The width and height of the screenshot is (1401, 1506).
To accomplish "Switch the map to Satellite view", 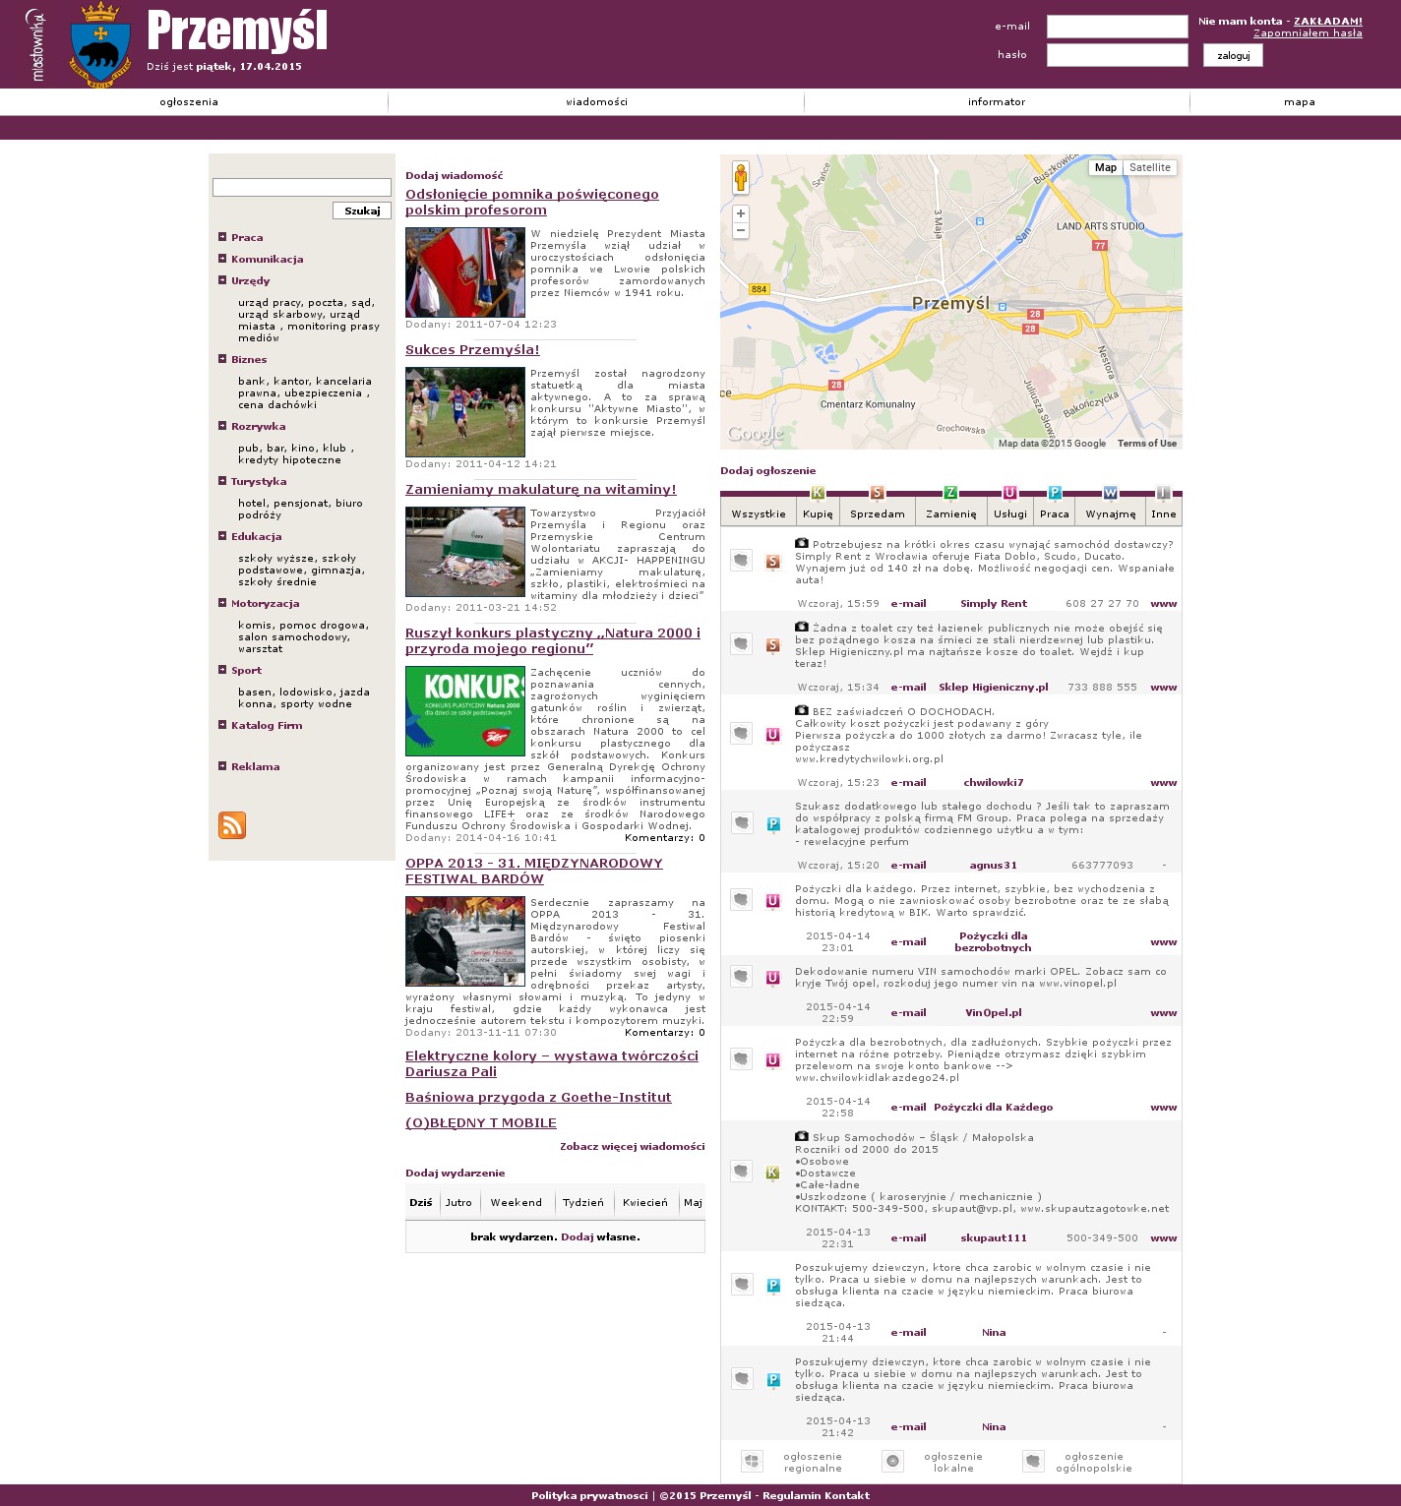I will [x=1149, y=167].
